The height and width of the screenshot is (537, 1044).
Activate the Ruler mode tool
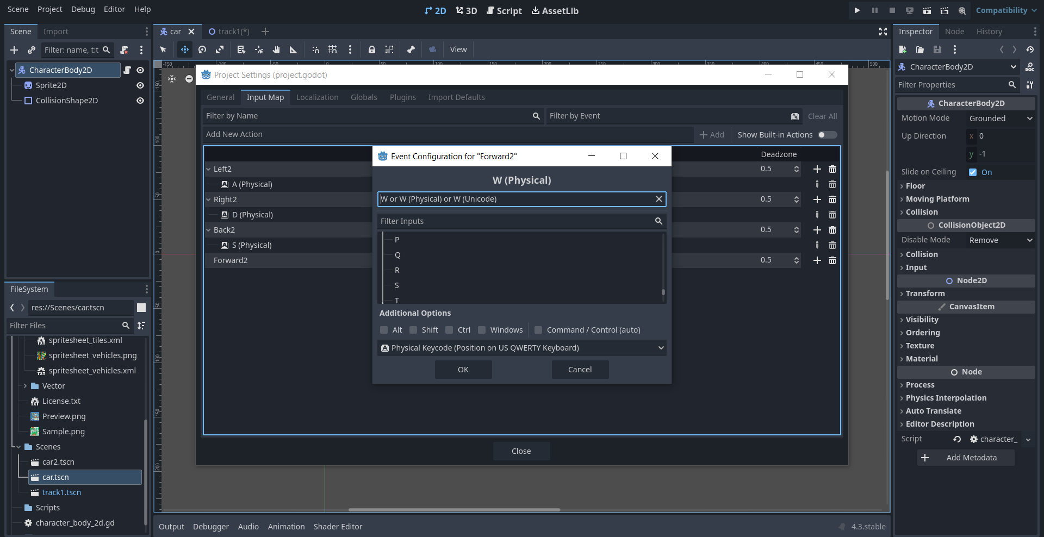pos(294,49)
